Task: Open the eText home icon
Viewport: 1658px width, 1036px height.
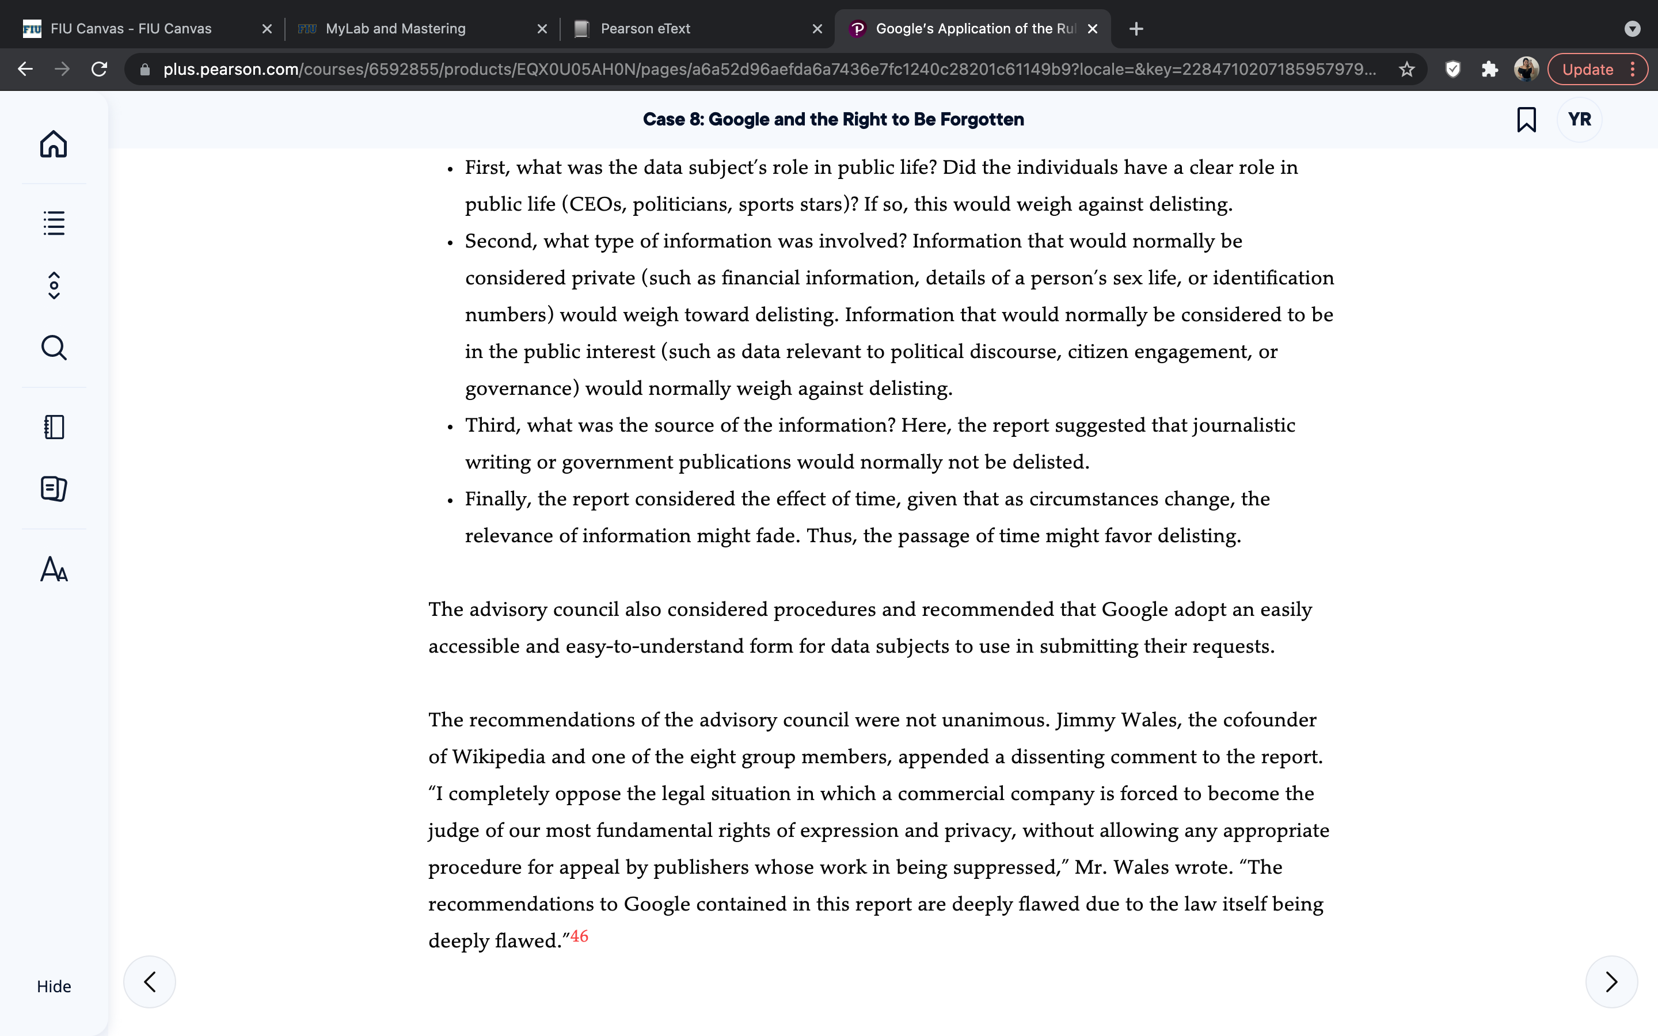Action: tap(54, 144)
